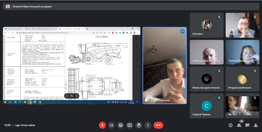The width and height of the screenshot is (262, 132).
Task: Click the meeting code cgs-invw-mkm
Action: [25, 125]
